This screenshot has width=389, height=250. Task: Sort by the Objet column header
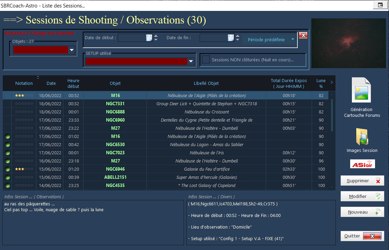[115, 83]
